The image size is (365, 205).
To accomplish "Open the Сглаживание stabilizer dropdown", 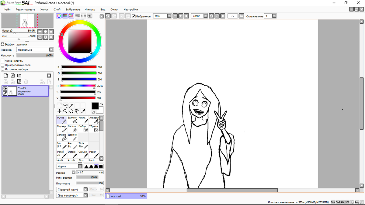I will coord(274,16).
